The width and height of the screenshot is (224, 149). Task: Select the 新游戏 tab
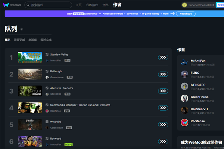tap(32, 40)
